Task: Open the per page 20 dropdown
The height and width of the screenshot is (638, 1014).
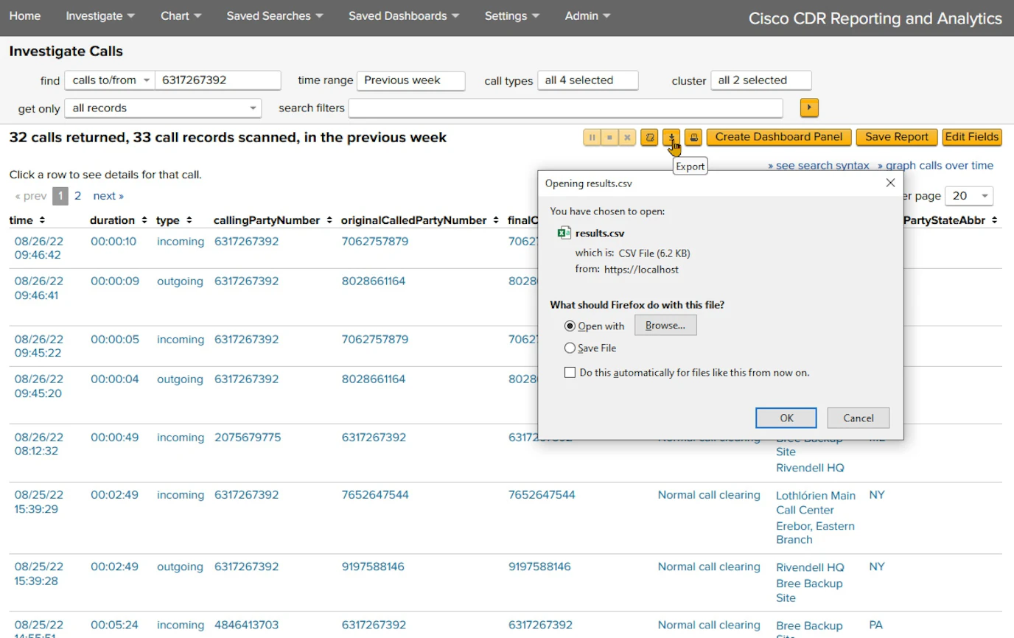Action: pyautogui.click(x=969, y=195)
